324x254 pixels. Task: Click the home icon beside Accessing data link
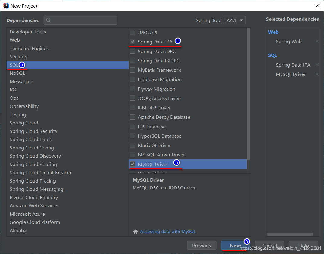pos(135,231)
